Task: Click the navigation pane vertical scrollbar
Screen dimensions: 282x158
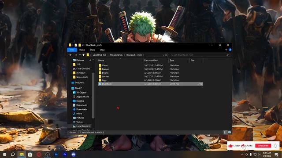Action: (x=93, y=96)
